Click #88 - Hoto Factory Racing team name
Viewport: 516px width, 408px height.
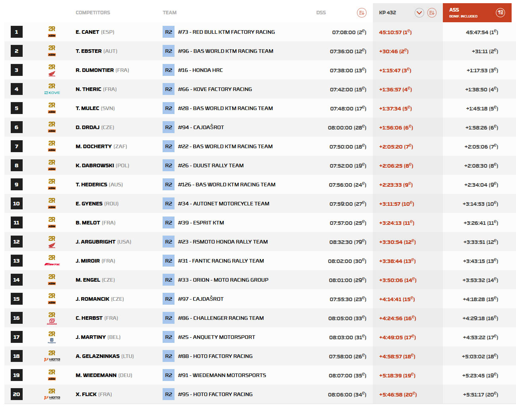tap(215, 356)
